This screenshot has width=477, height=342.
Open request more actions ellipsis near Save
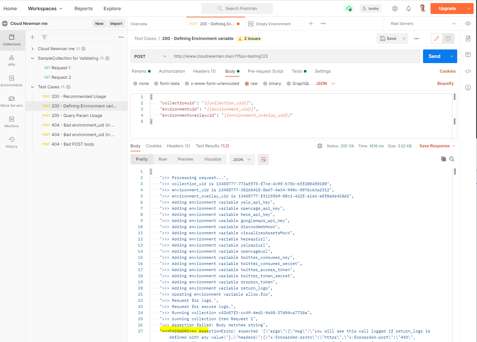[x=417, y=39]
